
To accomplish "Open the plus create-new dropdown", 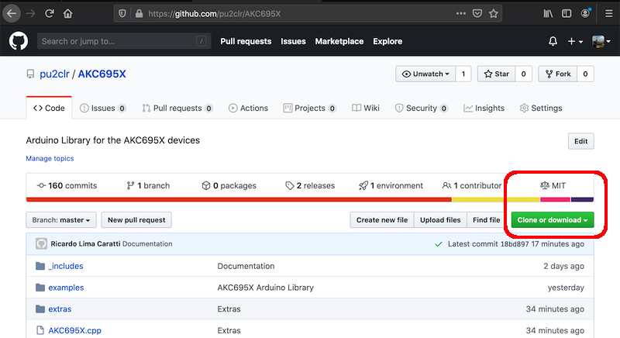I will tap(575, 41).
